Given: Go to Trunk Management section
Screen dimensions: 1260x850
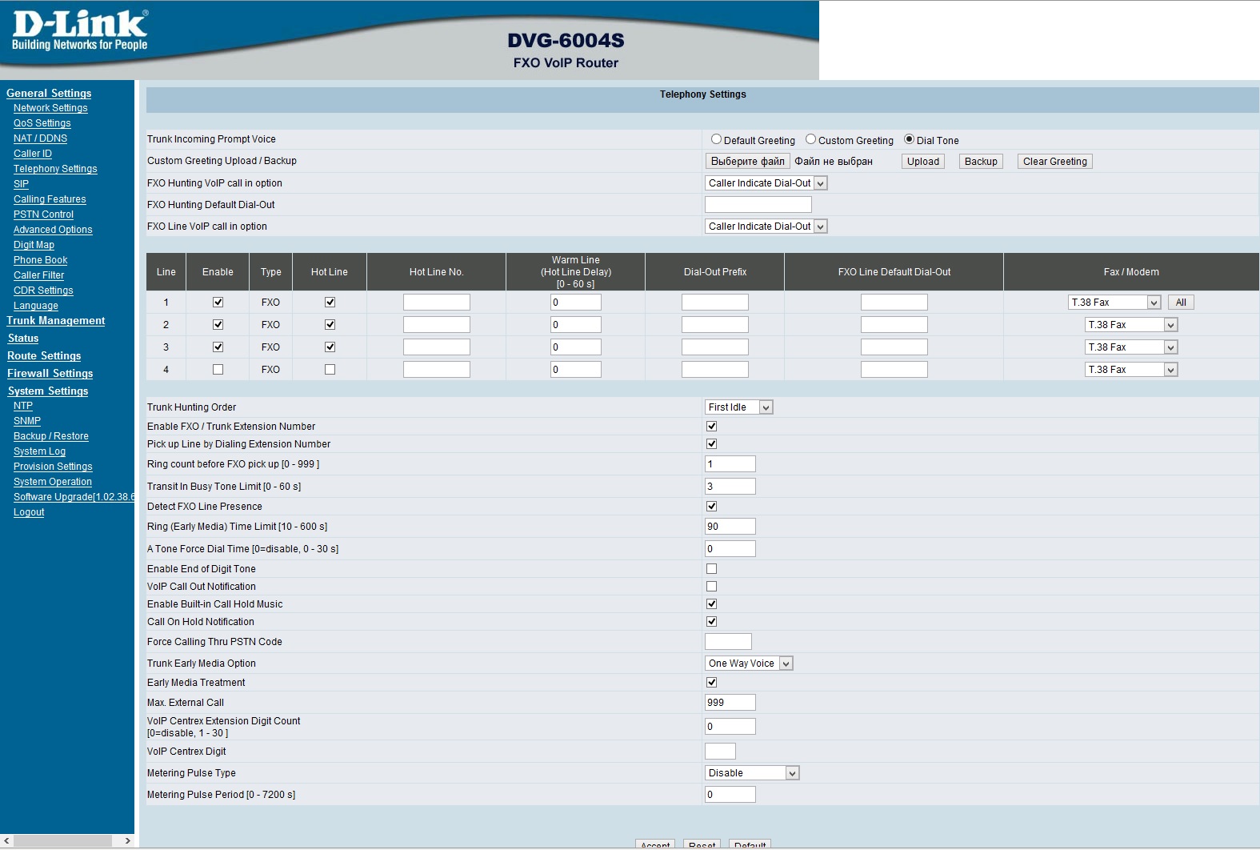Looking at the screenshot, I should pyautogui.click(x=56, y=321).
